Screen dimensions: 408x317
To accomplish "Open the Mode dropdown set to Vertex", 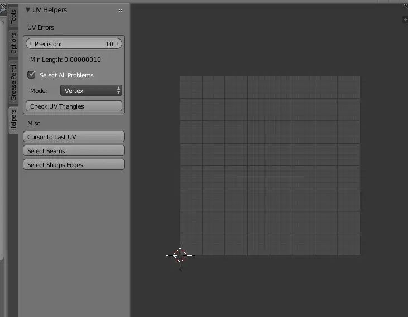I will click(91, 90).
